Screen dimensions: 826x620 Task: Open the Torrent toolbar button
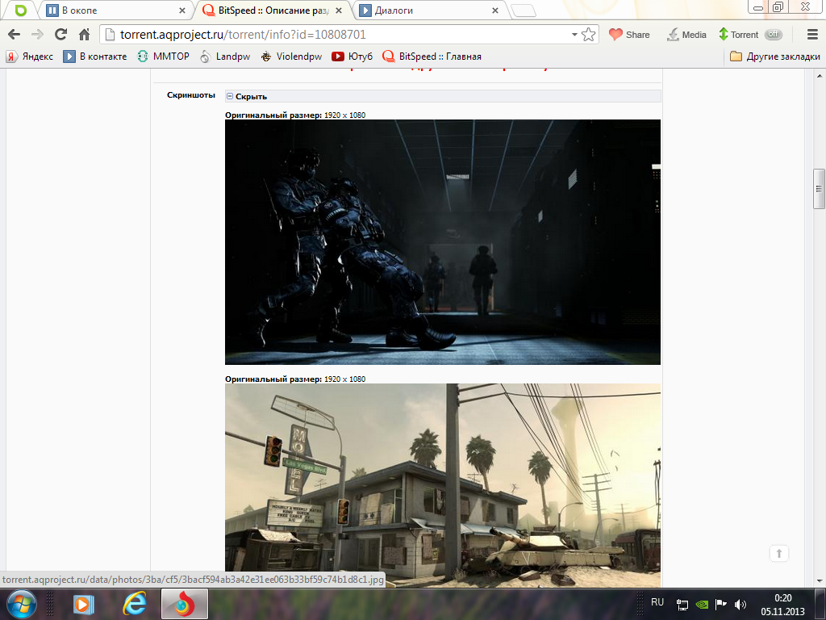[x=739, y=35]
